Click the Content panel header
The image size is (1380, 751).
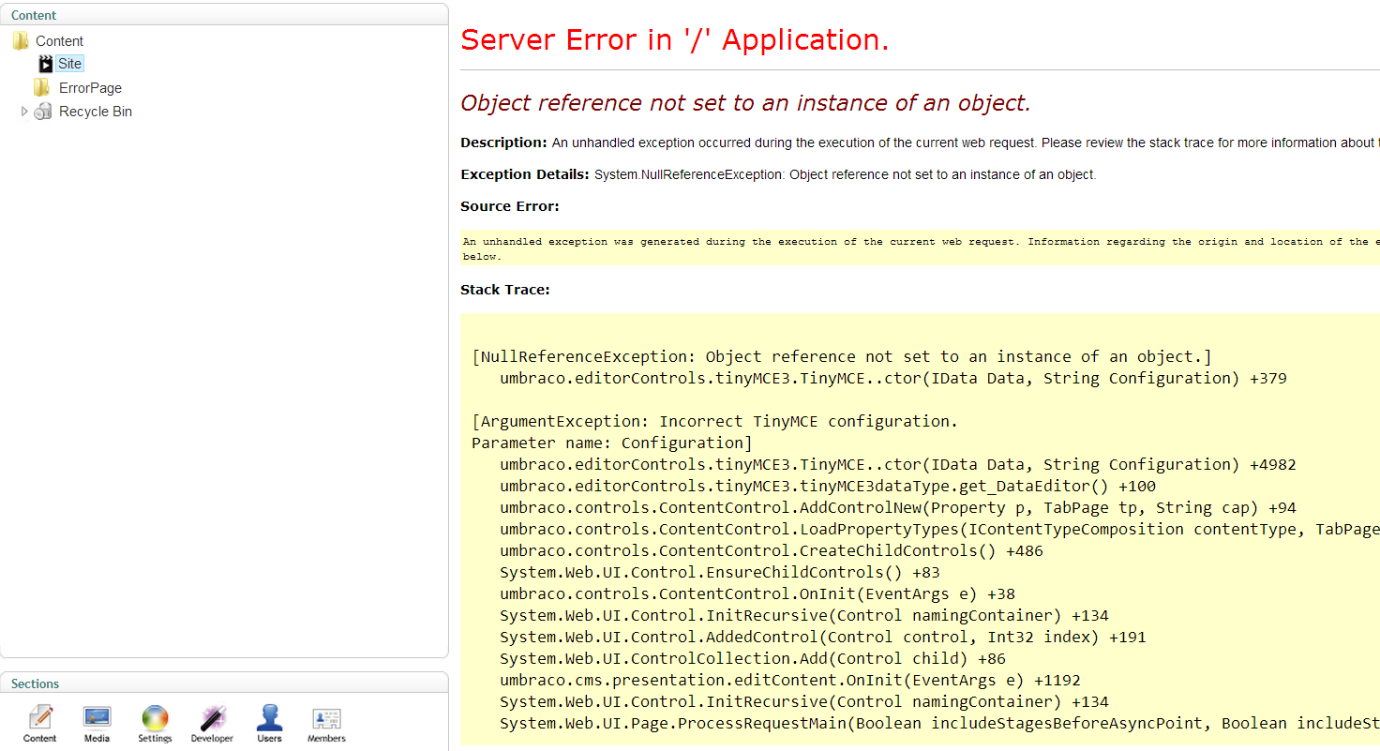[x=224, y=14]
